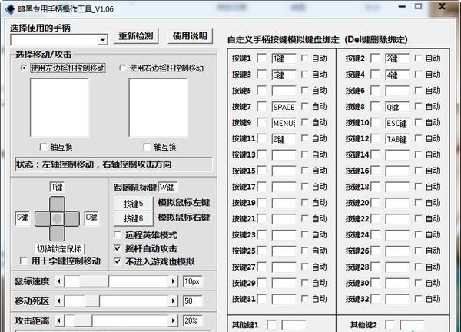
Task: Toggle right stick 轴互换 checkbox
Action: [147, 147]
